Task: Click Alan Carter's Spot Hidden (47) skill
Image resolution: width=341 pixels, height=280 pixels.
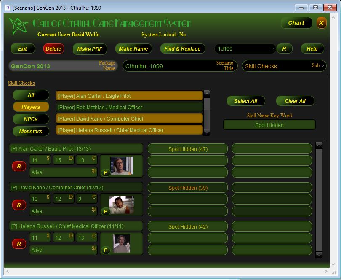Action: tap(188, 149)
